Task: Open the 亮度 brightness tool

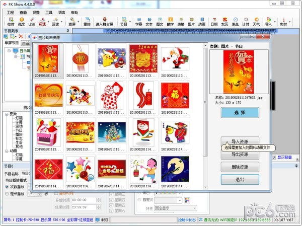Action: coord(21,22)
